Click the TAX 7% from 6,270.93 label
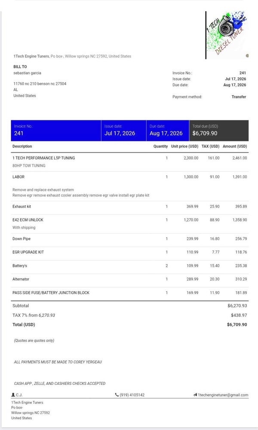Image resolution: width=258 pixels, height=430 pixels. (x=34, y=315)
